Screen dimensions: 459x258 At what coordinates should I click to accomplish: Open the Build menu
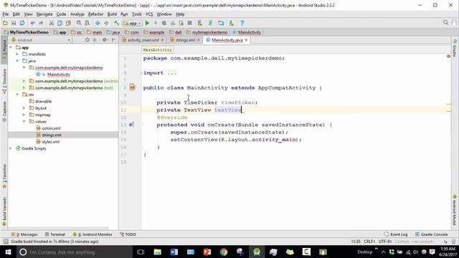pyautogui.click(x=112, y=14)
